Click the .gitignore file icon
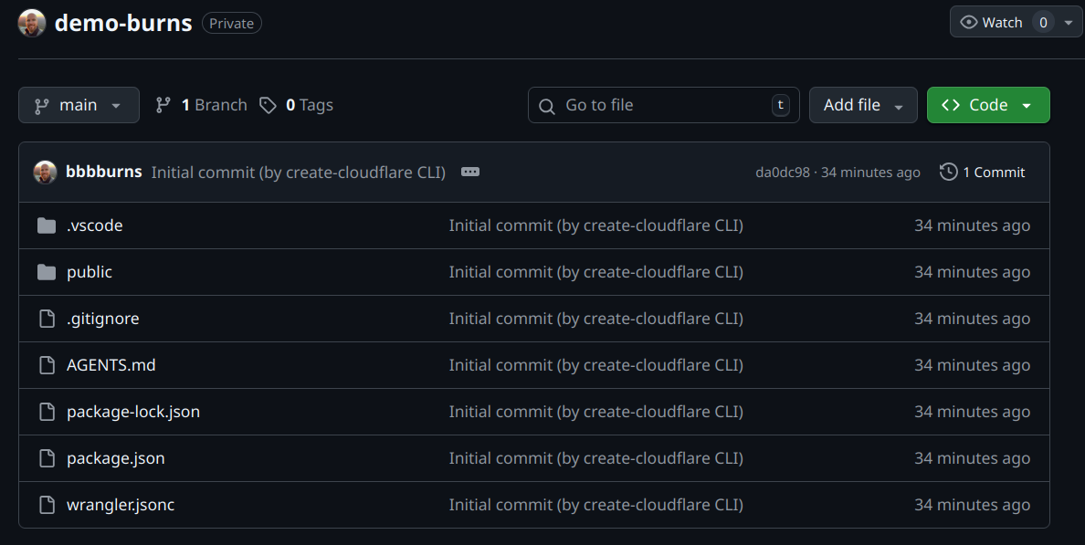Screen dimensions: 1085x545 pos(47,319)
